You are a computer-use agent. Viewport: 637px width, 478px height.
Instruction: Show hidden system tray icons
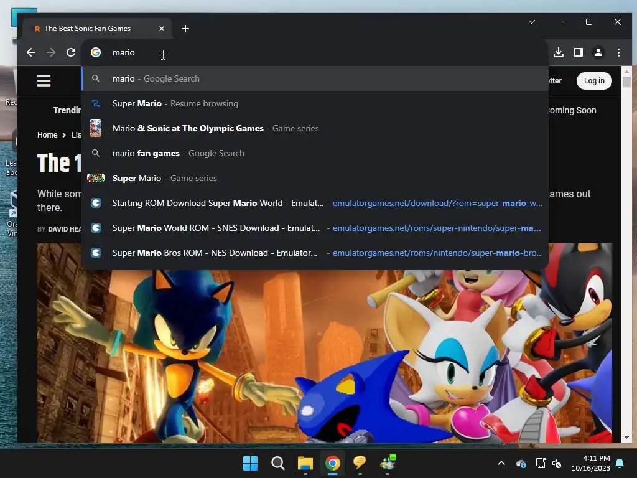tap(501, 463)
